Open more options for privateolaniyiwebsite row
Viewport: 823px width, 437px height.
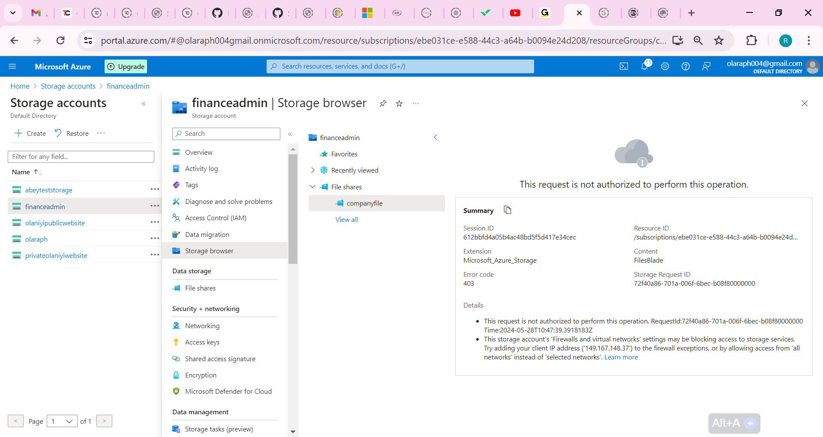click(155, 255)
